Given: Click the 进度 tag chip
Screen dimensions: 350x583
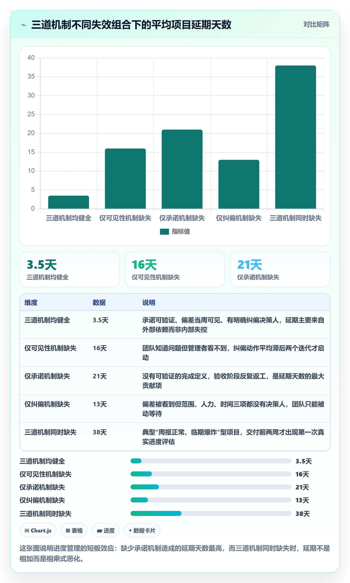Looking at the screenshot, I should (x=105, y=530).
